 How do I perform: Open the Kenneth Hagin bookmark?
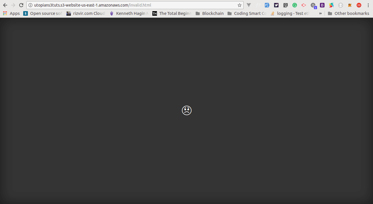click(129, 13)
